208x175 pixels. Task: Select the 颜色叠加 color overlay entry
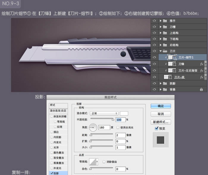(58, 153)
